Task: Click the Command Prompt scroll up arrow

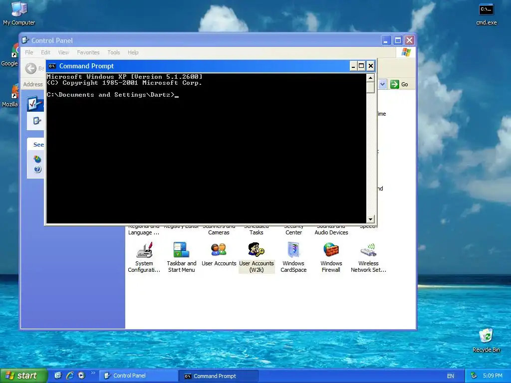Action: (x=370, y=78)
